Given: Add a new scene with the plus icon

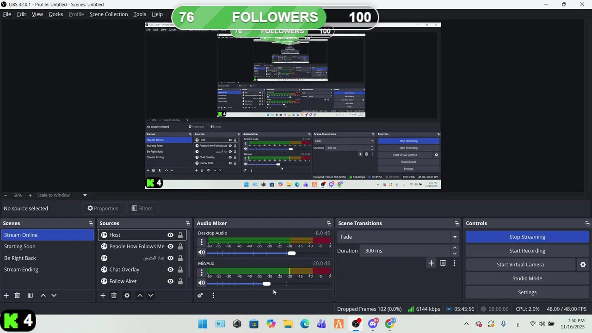Looking at the screenshot, I should pyautogui.click(x=6, y=295).
